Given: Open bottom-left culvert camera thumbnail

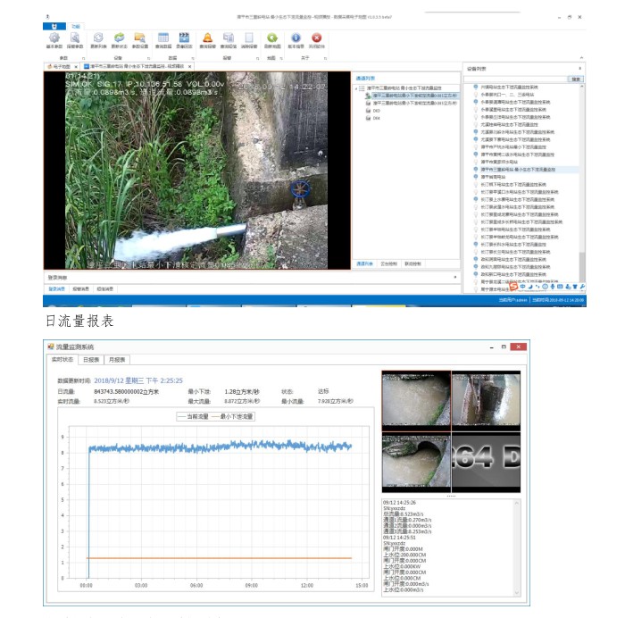Looking at the screenshot, I should point(416,463).
